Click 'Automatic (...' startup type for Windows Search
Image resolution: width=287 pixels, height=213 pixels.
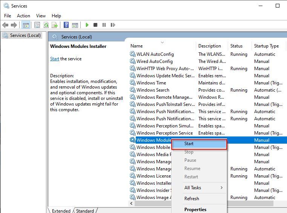click(268, 90)
